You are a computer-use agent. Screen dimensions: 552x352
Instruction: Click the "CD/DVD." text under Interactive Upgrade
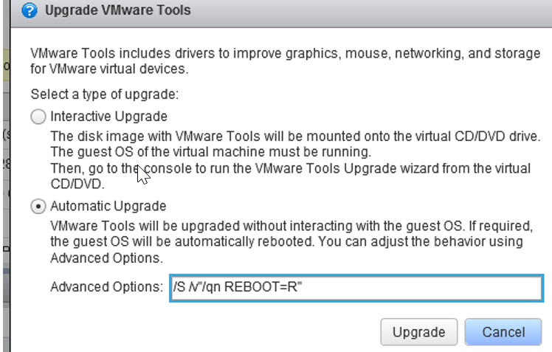(x=73, y=184)
